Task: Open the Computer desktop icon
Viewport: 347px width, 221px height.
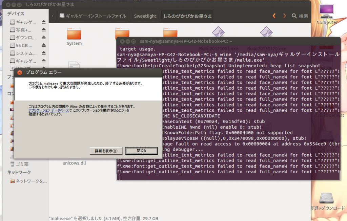Action: [x=327, y=12]
